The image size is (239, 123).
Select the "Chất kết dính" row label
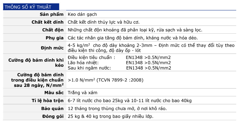point(47,22)
